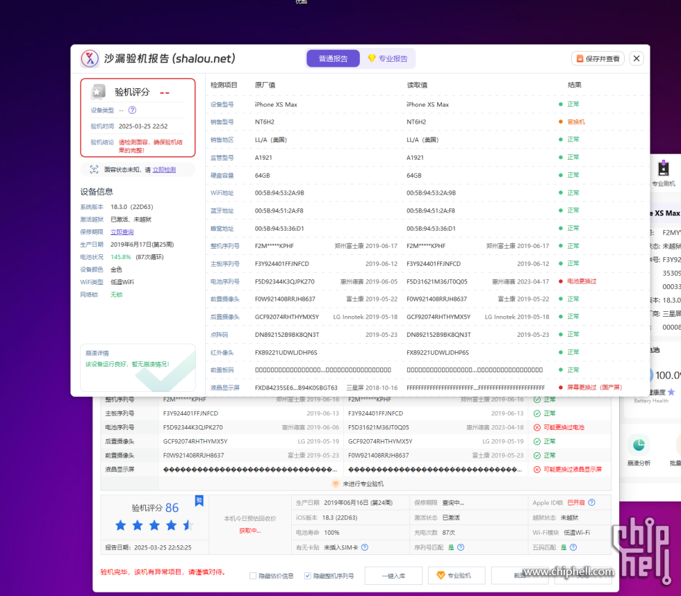Toggle the 隐藏整机序列号 checkbox
This screenshot has height=596, width=681.
307,576
